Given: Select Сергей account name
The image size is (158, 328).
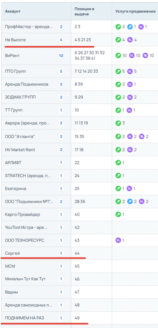Looking at the screenshot, I should (x=12, y=253).
